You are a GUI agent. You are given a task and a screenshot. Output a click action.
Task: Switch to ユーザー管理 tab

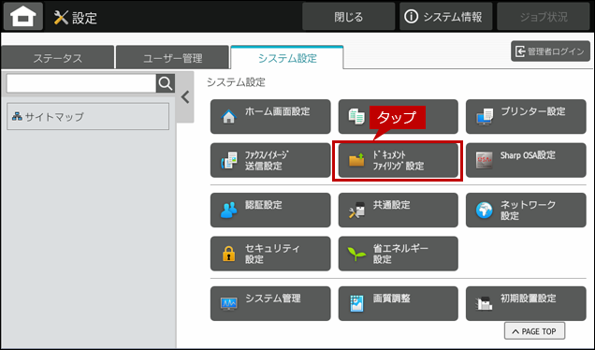(x=172, y=58)
